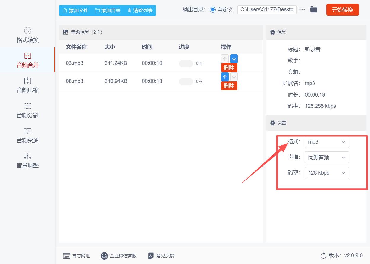Open the 格式转换 sidebar section
This screenshot has height=264, width=370.
coord(28,35)
